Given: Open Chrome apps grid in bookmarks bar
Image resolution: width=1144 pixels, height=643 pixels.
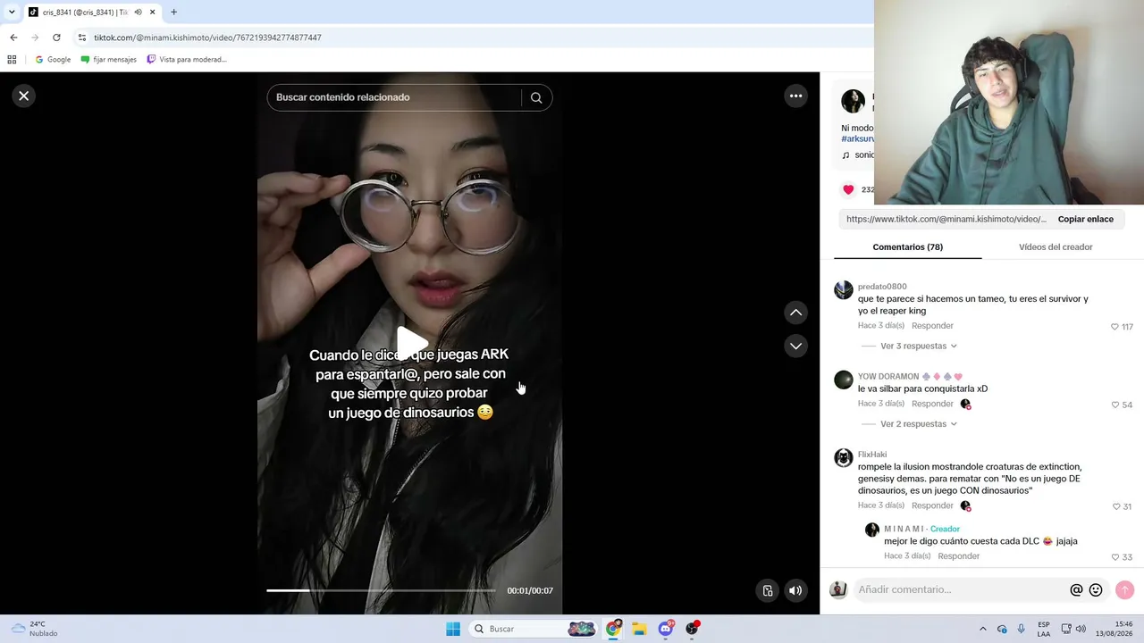Looking at the screenshot, I should tap(12, 60).
